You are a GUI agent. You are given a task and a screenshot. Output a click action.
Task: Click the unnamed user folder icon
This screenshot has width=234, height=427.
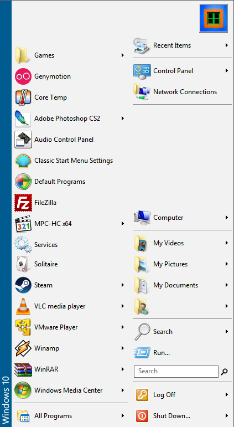point(141,306)
